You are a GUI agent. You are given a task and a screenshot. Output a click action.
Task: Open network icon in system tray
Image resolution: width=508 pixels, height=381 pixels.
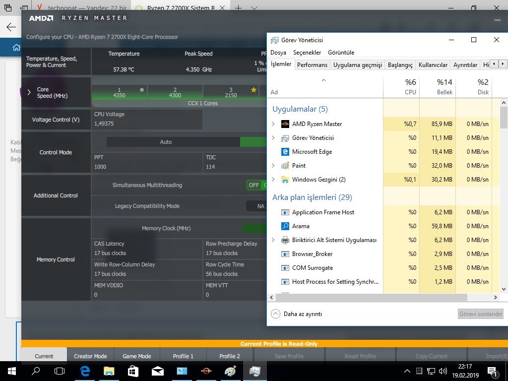point(431,371)
